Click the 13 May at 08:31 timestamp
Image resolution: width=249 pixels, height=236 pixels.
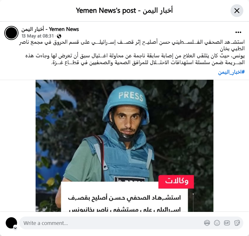38,36
